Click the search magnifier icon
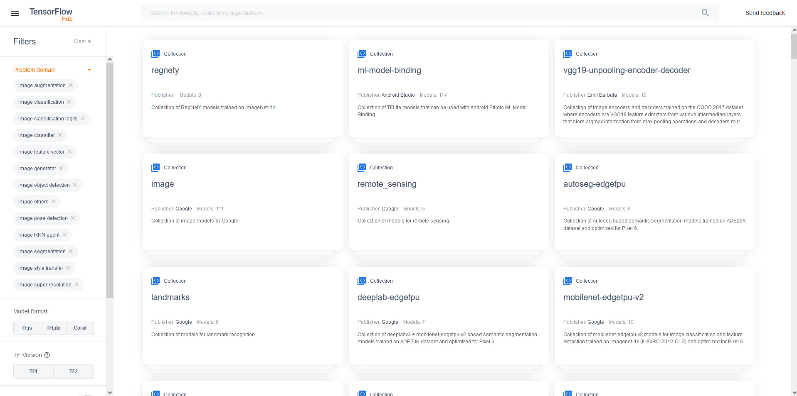 click(x=705, y=13)
